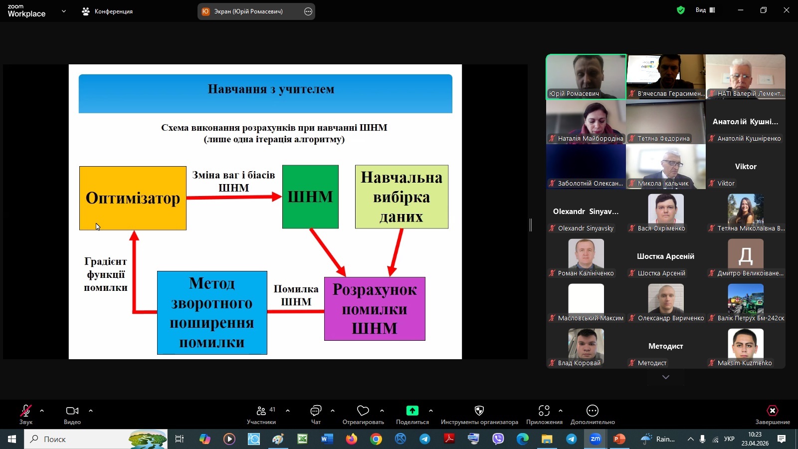
Task: Expand video options arrow next to Видео
Action: click(x=91, y=411)
